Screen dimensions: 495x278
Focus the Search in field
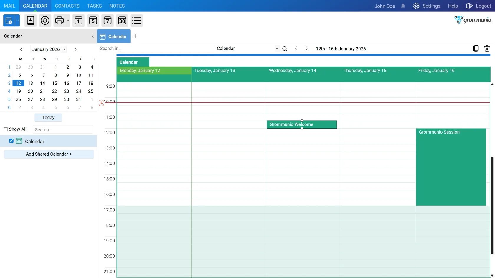[x=156, y=49]
